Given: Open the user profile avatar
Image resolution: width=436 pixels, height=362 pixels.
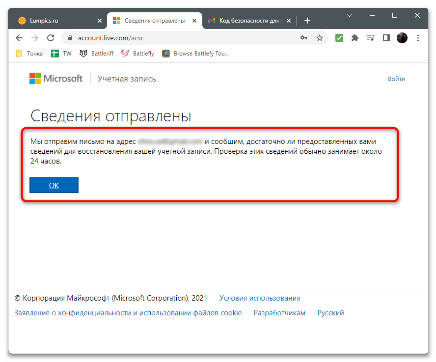Looking at the screenshot, I should click(402, 38).
